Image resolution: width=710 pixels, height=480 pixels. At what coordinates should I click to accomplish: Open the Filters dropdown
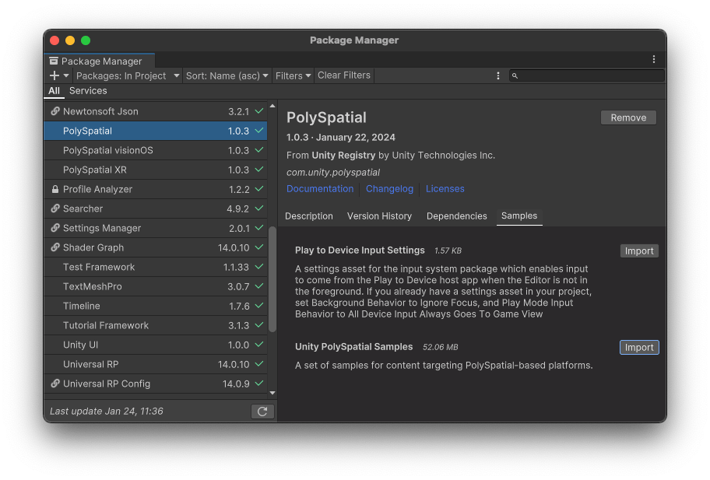(293, 75)
